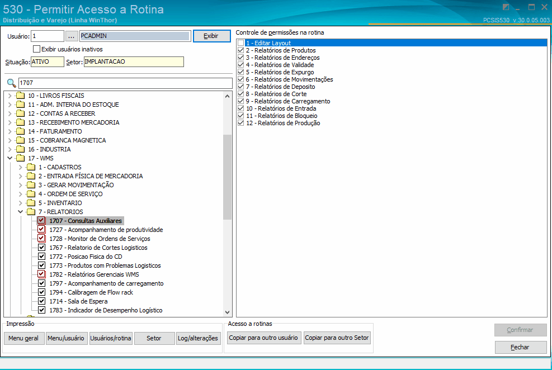
Task: Select '1773 - Produtos com Problemas Logisticos' row
Action: (x=105, y=265)
